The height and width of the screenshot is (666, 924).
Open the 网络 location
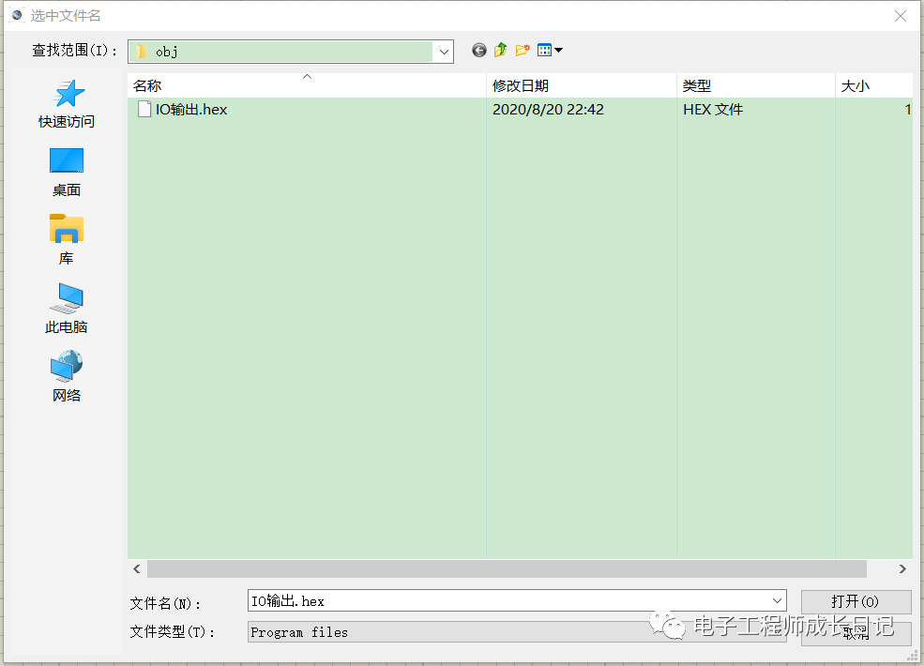66,374
